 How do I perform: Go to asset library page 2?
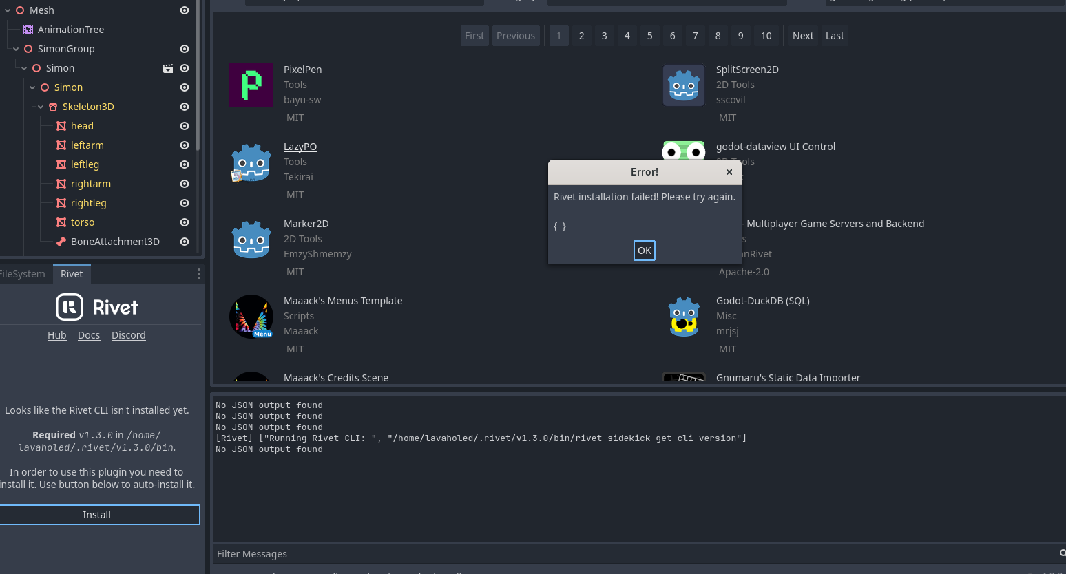coord(582,36)
